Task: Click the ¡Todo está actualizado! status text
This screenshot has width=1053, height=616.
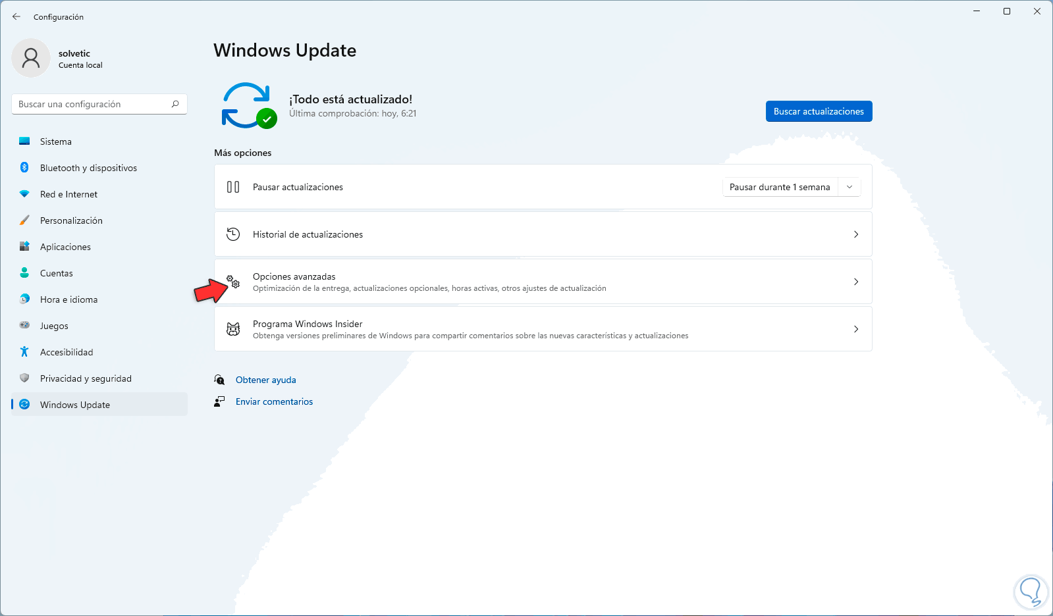Action: pyautogui.click(x=351, y=99)
